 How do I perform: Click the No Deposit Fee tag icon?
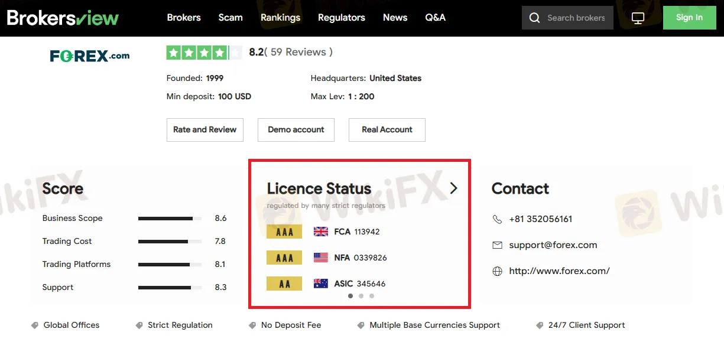pos(252,325)
